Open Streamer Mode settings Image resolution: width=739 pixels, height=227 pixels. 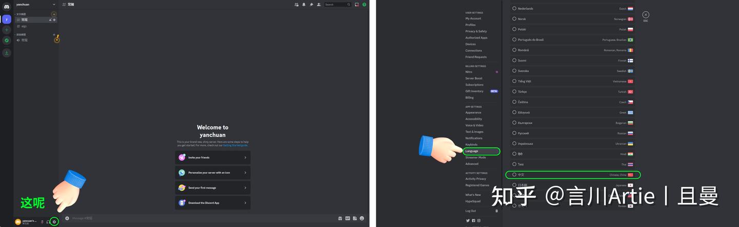(475, 157)
